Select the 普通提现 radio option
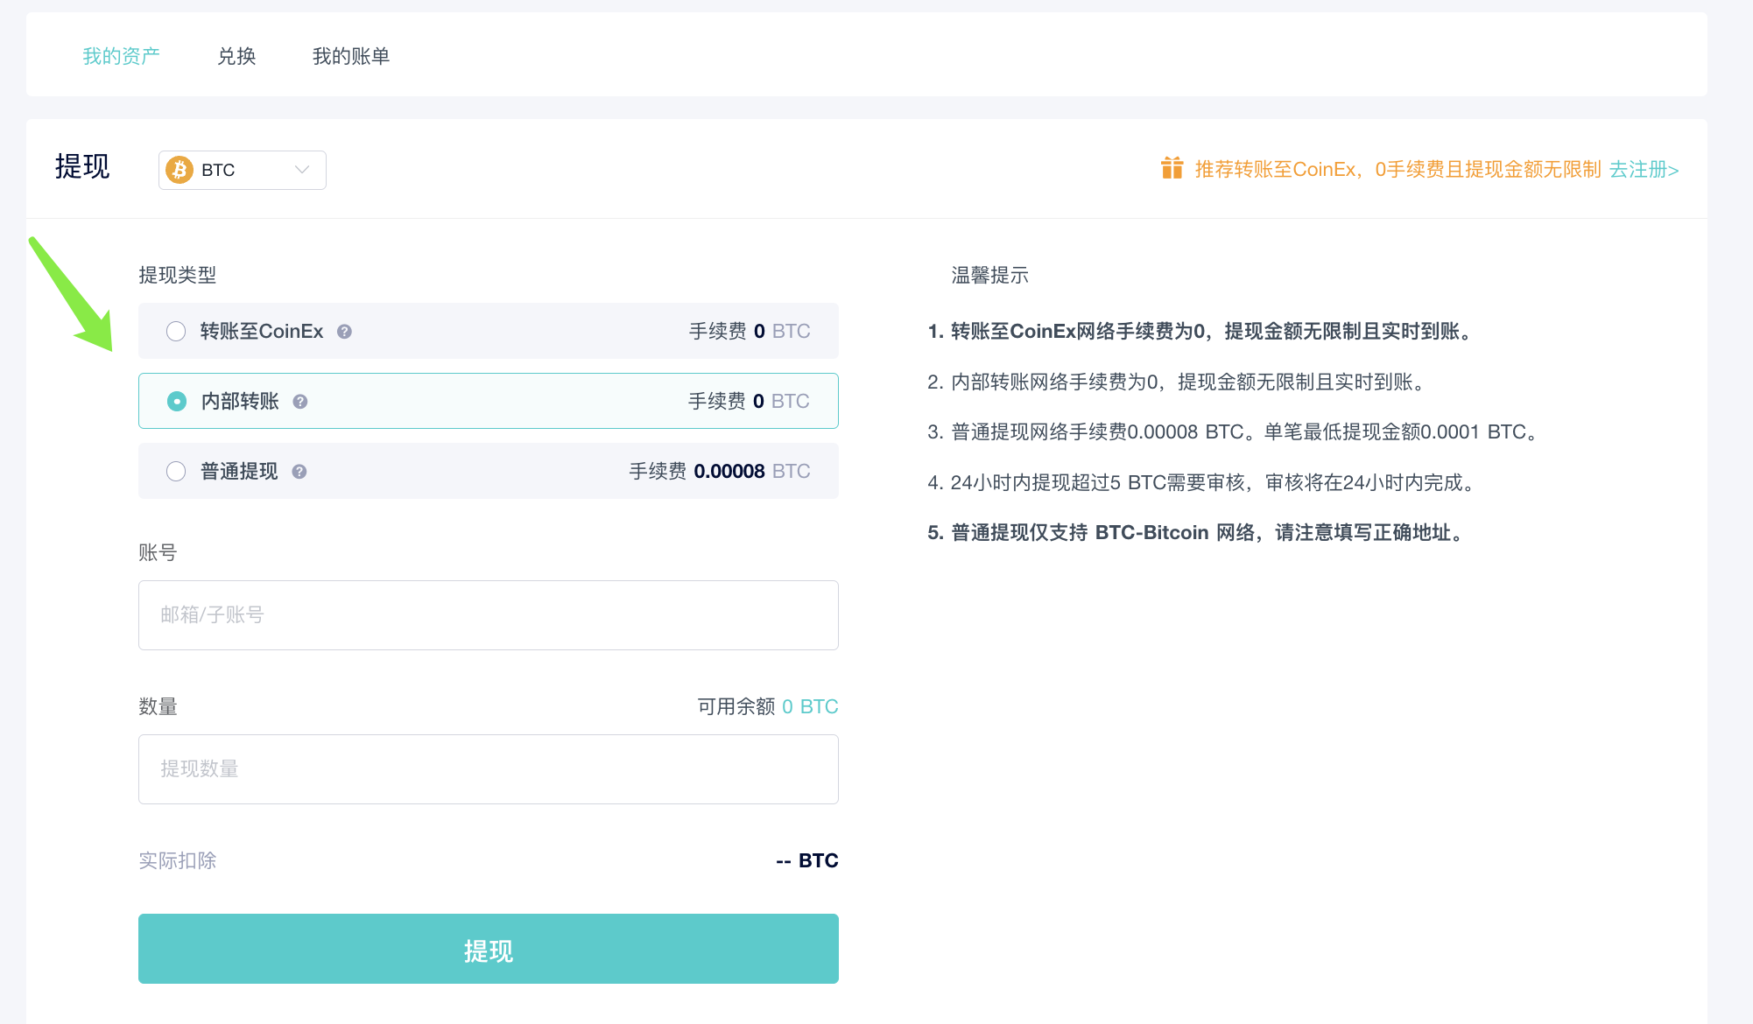Screen dimensions: 1753x1024 point(176,471)
